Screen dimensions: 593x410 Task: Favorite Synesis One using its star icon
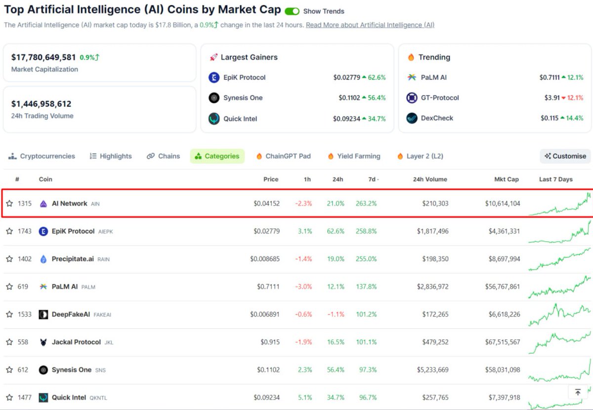[9, 369]
